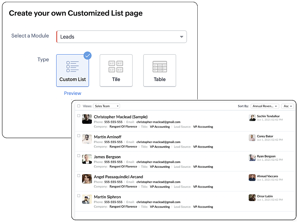The width and height of the screenshot is (298, 222).
Task: Open the Angel Passaquindici Arcand lead name
Action: 118,177
